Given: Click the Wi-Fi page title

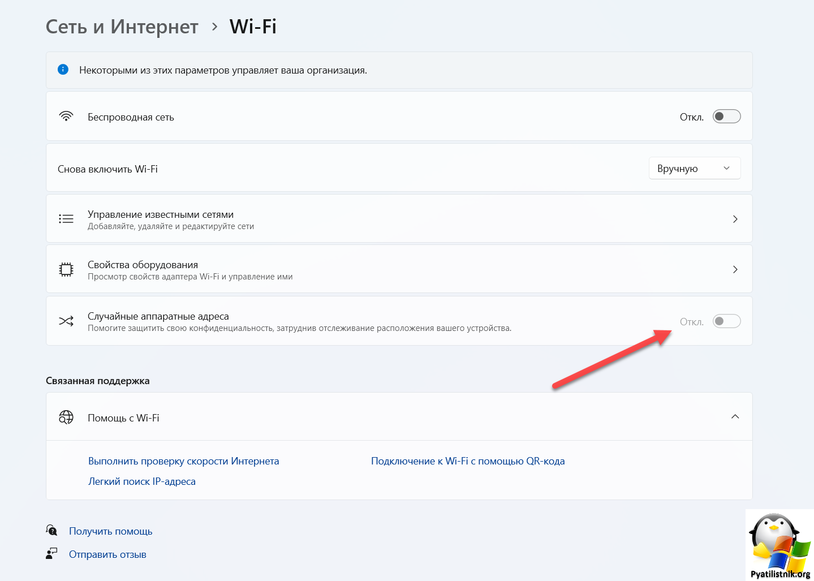Looking at the screenshot, I should (253, 27).
